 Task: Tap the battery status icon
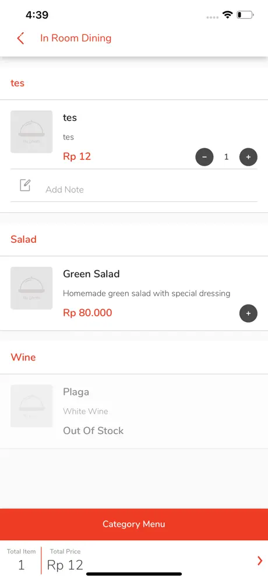coord(245,15)
